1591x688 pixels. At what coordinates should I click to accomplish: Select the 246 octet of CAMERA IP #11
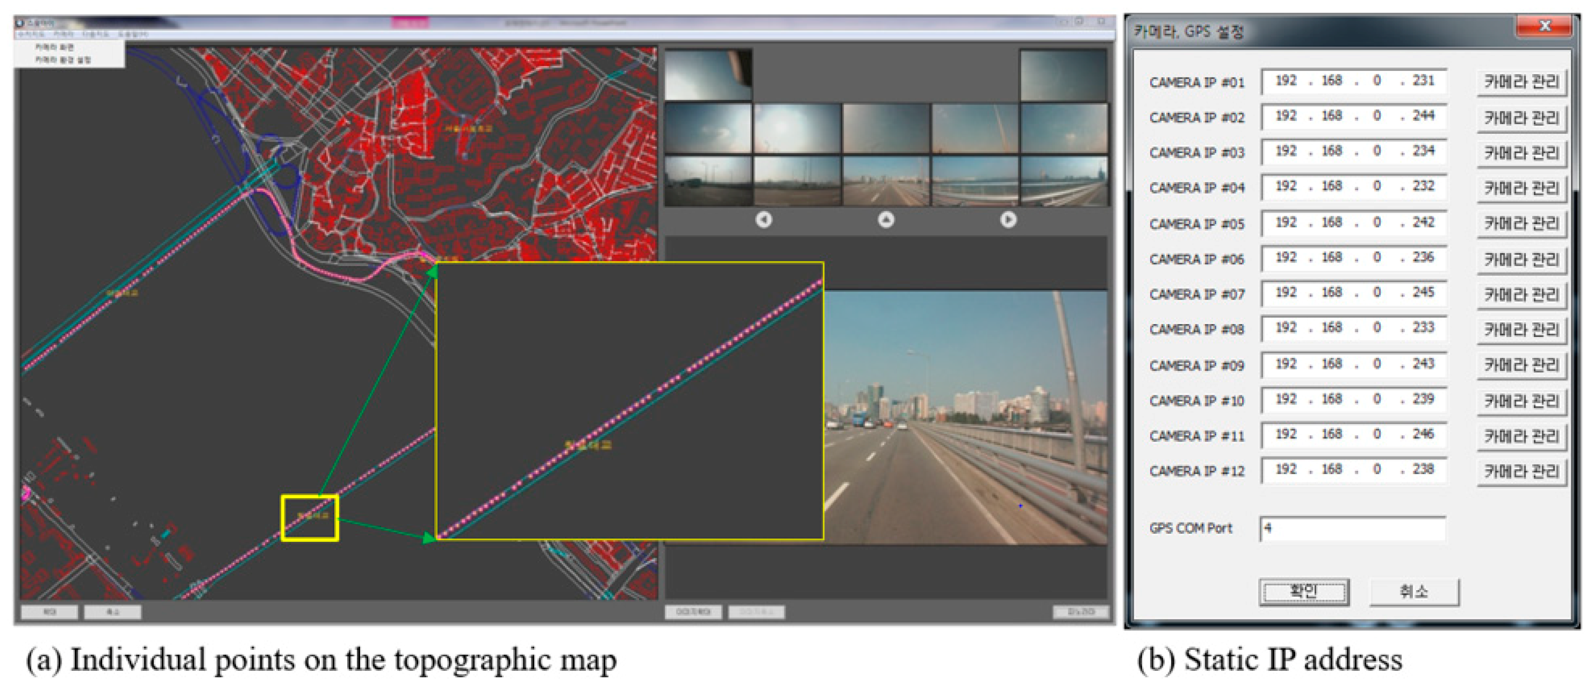pos(1423,434)
